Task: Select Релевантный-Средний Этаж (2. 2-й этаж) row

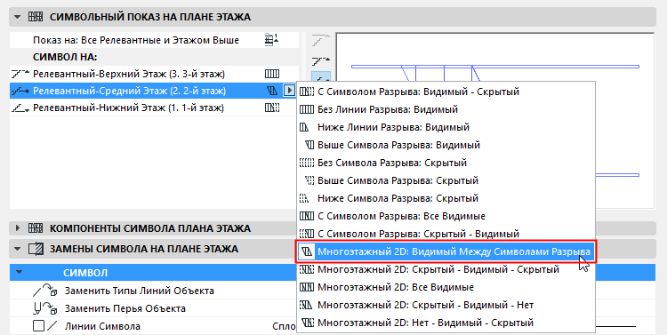Action: point(154,91)
